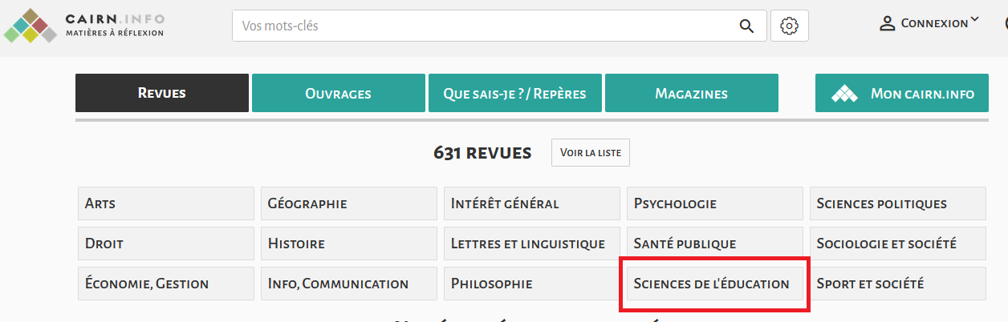1008x322 pixels.
Task: Click the Voir la liste button
Action: click(x=590, y=153)
